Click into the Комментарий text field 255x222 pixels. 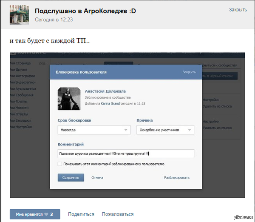point(126,154)
